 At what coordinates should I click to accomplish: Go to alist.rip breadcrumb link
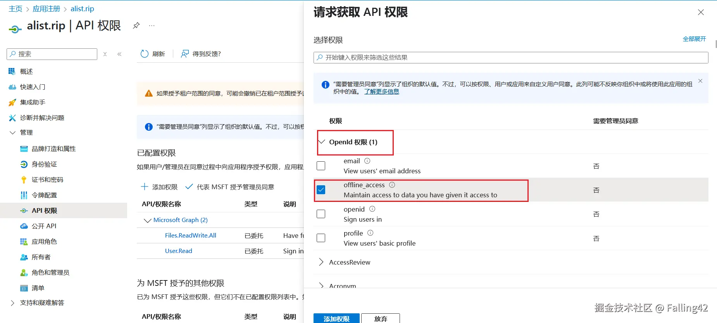[x=82, y=9]
